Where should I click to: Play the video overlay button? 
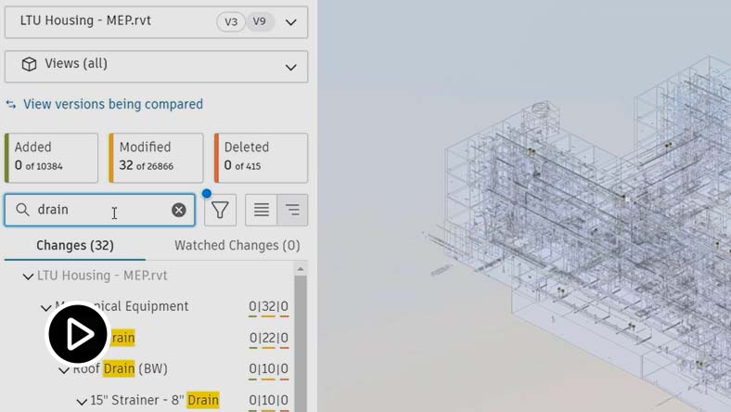[78, 334]
